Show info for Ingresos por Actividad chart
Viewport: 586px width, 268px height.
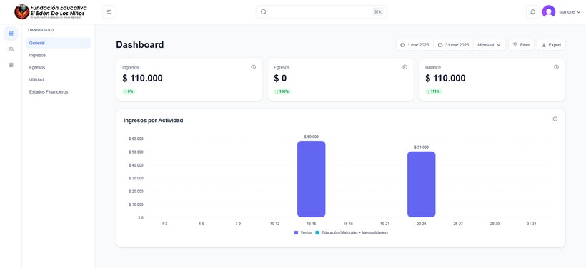(x=555, y=119)
